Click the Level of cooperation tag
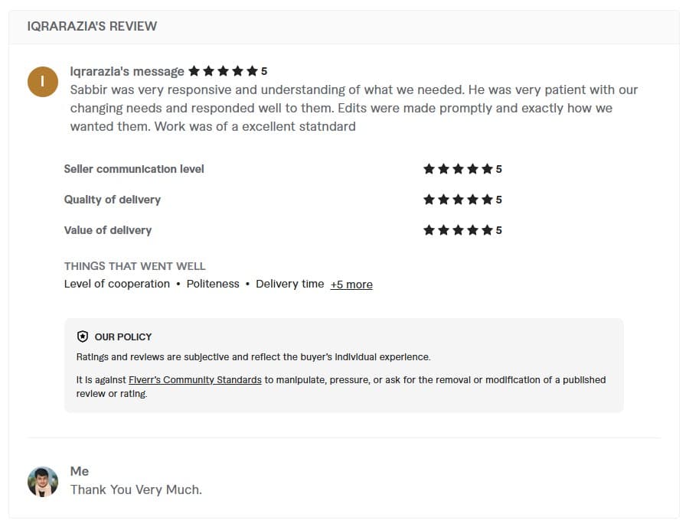Screen dimensions: 689x530 point(117,284)
